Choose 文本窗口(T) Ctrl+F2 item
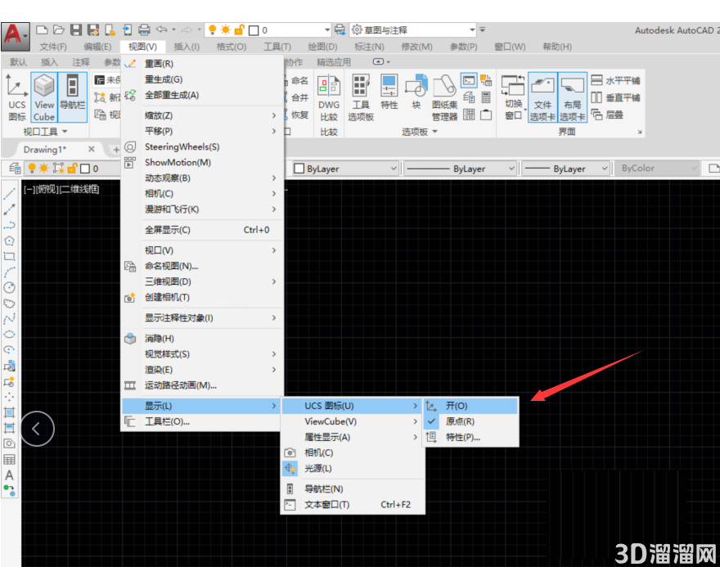 352,505
